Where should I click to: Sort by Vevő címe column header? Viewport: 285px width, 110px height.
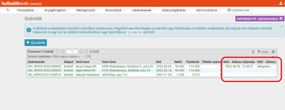coord(128,62)
